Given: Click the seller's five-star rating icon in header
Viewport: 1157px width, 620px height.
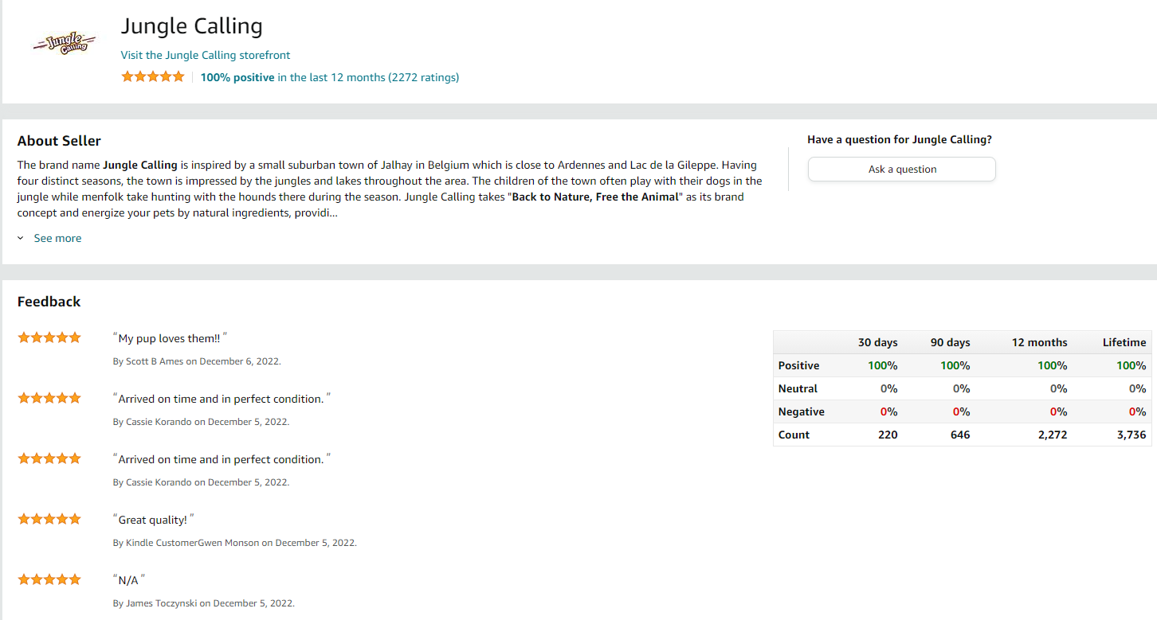Looking at the screenshot, I should pyautogui.click(x=153, y=76).
